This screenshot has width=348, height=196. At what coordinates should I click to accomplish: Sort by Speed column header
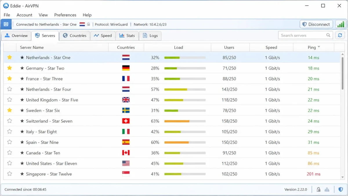point(271,47)
